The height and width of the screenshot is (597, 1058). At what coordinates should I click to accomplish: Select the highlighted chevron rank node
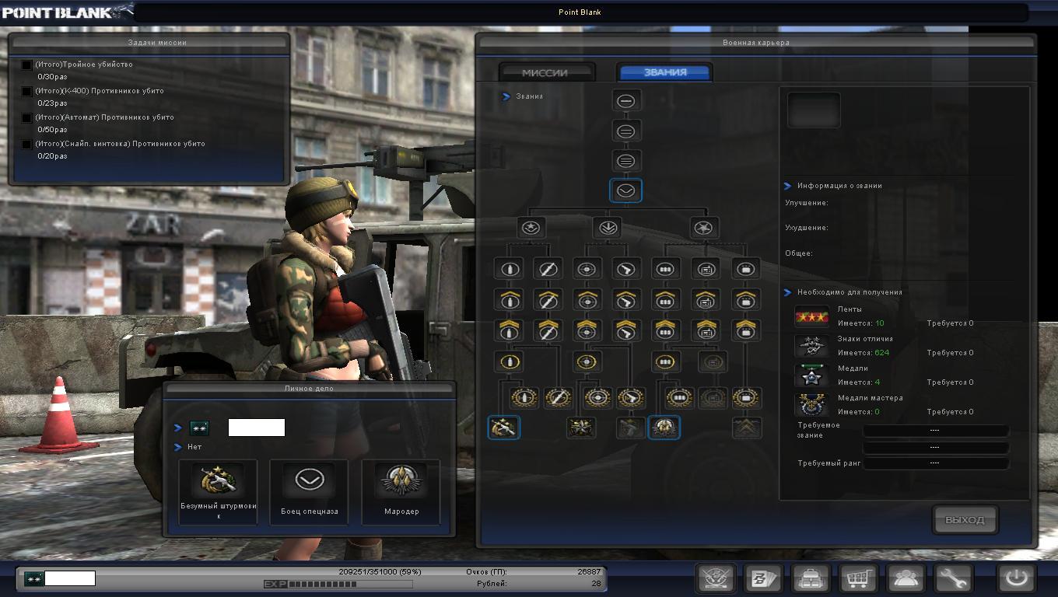pyautogui.click(x=625, y=190)
